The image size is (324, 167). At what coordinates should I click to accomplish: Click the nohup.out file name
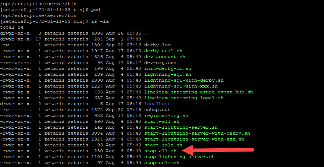coord(157,110)
